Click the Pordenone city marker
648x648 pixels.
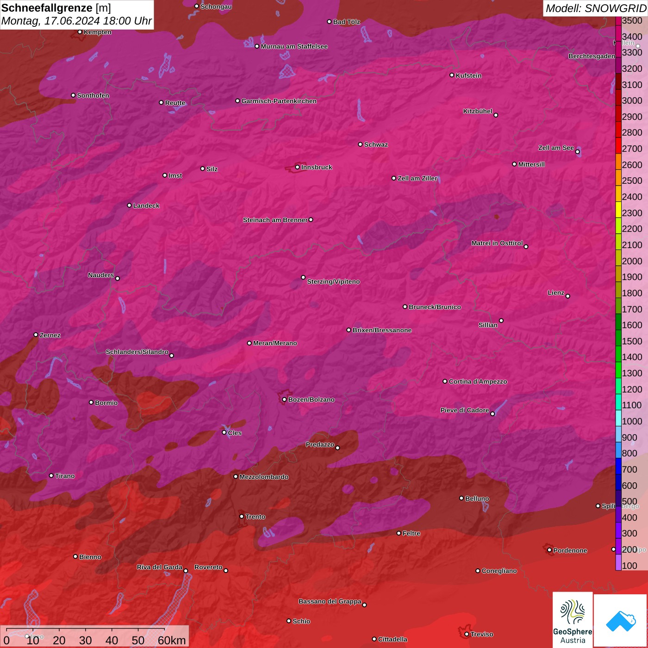(x=549, y=550)
